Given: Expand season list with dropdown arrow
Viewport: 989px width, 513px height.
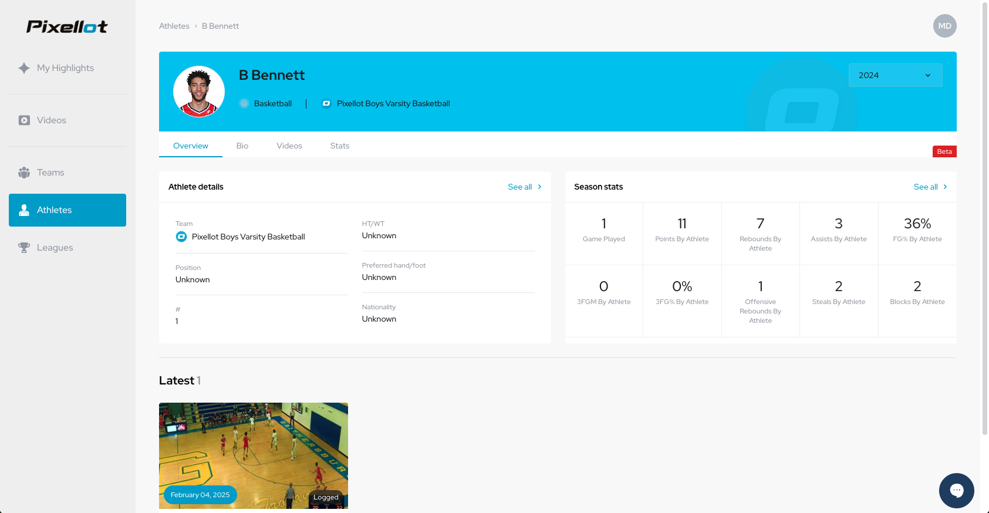Looking at the screenshot, I should point(928,75).
